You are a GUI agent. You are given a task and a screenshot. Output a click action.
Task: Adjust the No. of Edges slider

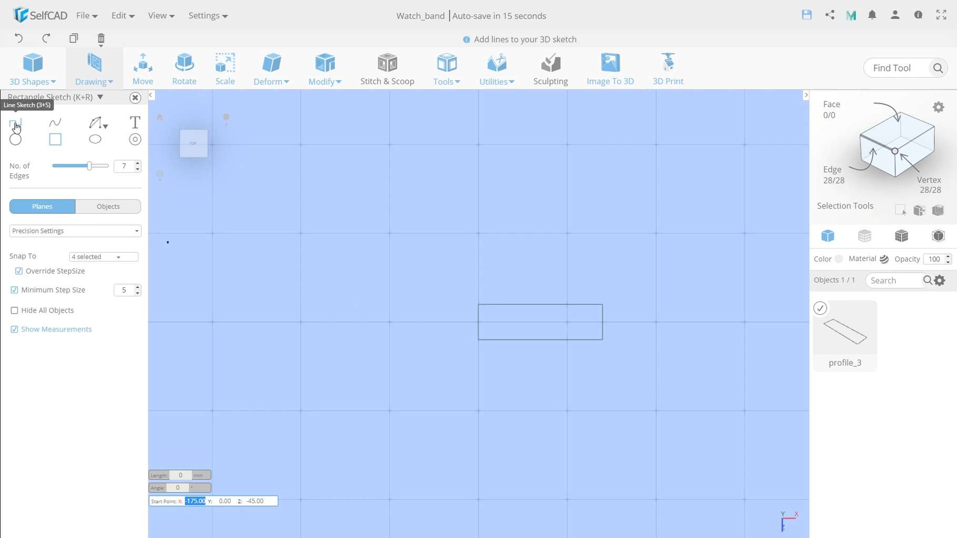[x=89, y=166]
